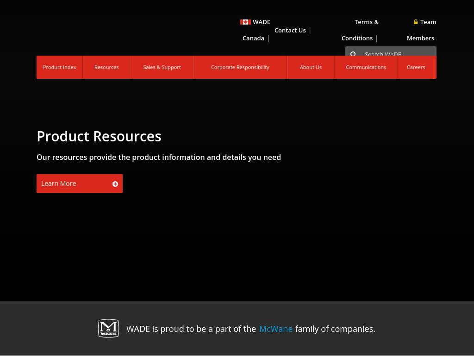This screenshot has height=356, width=474.
Task: Click the Product Resources heading
Action: (x=99, y=136)
